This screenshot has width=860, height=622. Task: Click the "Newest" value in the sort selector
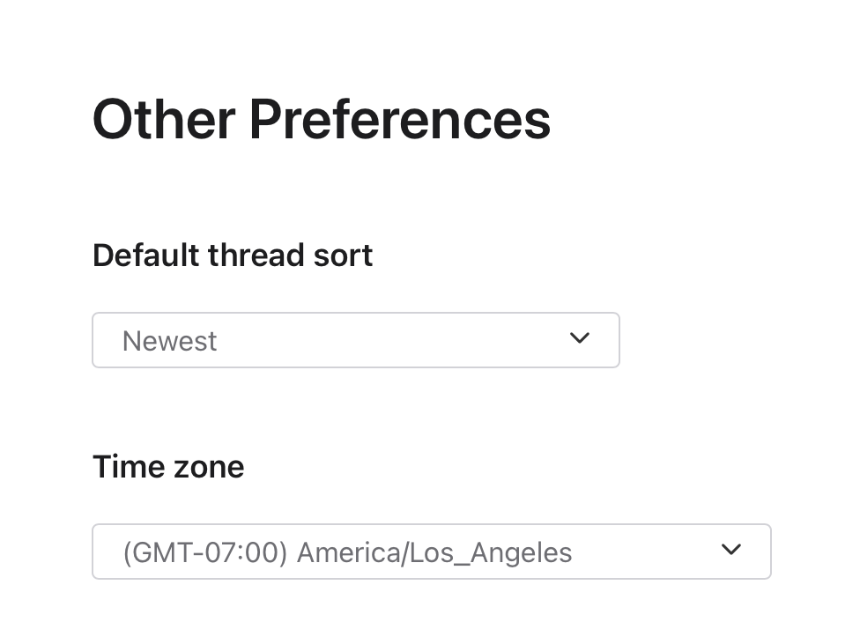point(169,341)
